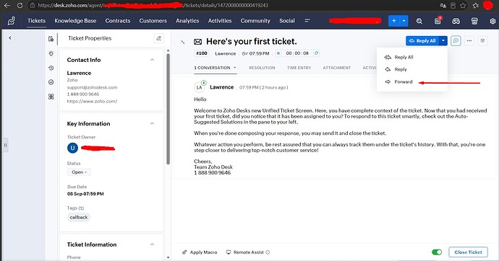Open the dropdown arrow next to the plus button
Viewport: 499px width, 261px height.
click(x=404, y=21)
